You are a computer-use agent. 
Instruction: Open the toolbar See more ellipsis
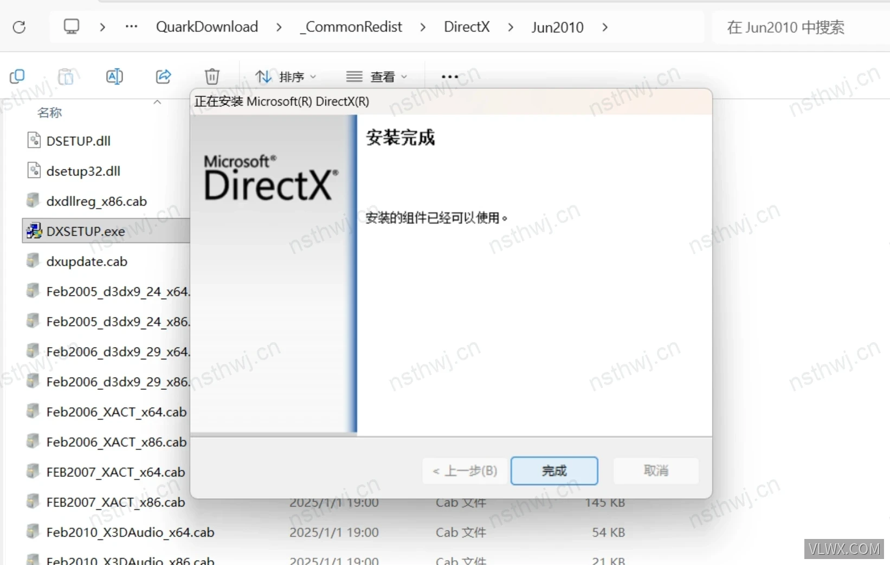click(x=450, y=77)
